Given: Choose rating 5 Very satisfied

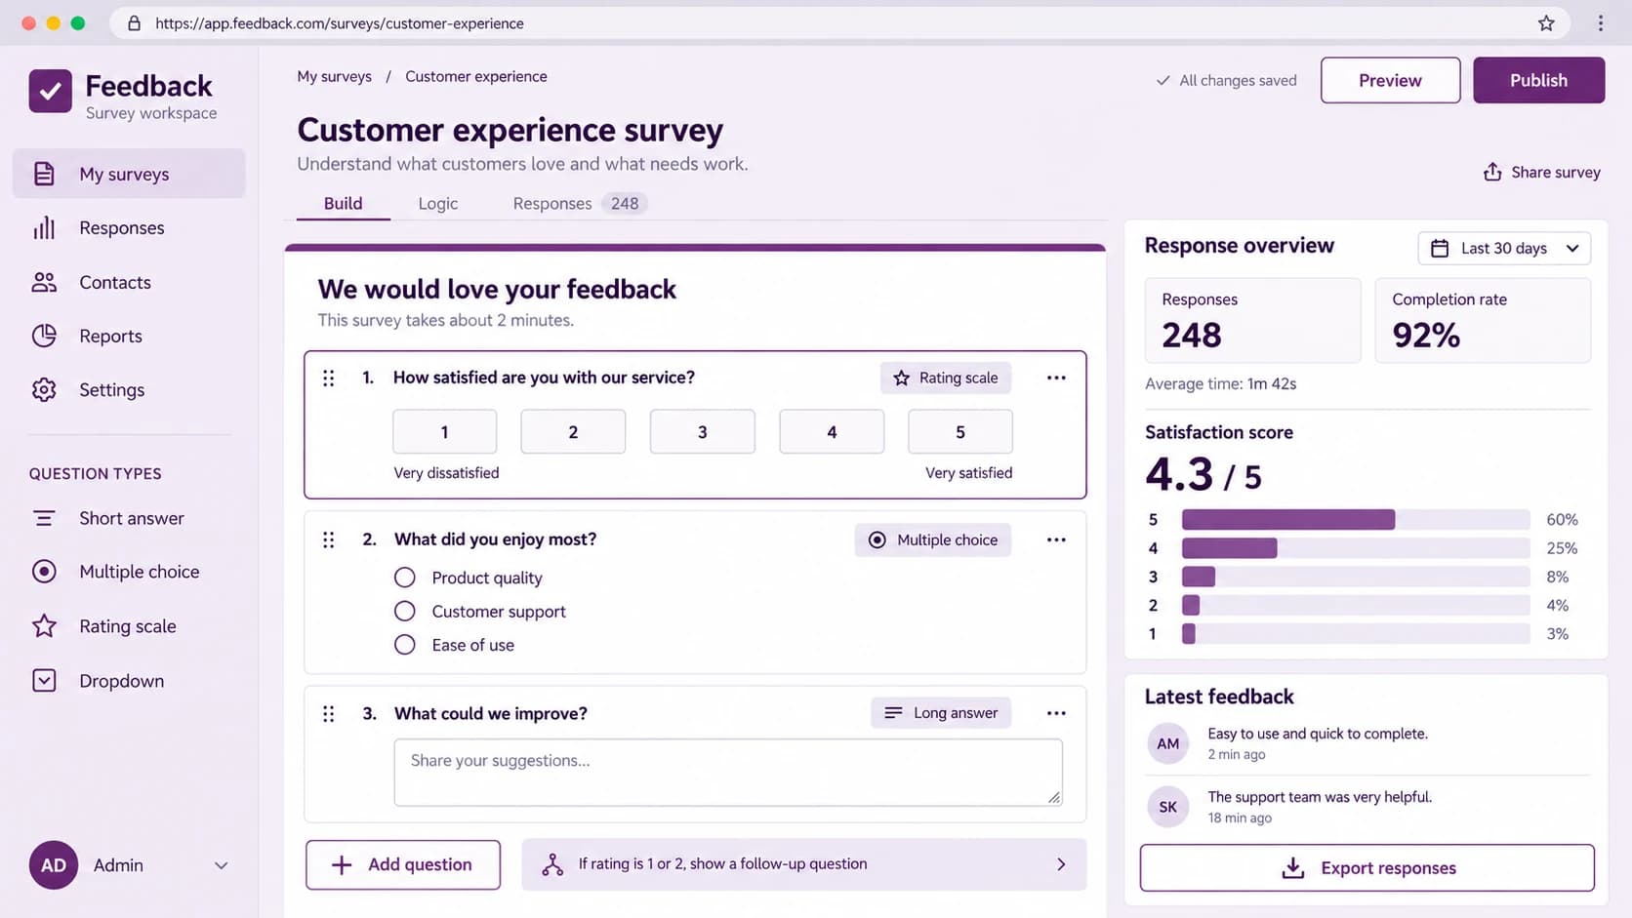Looking at the screenshot, I should pyautogui.click(x=960, y=432).
